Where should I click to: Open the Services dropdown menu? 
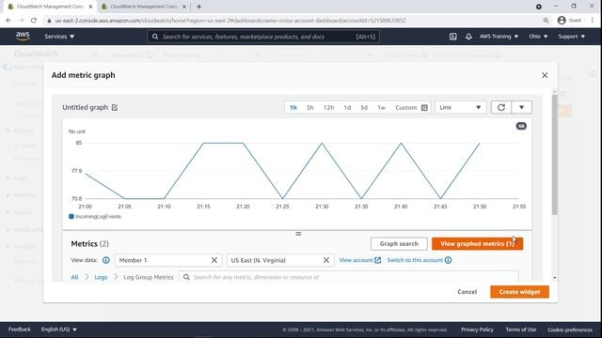tap(59, 37)
